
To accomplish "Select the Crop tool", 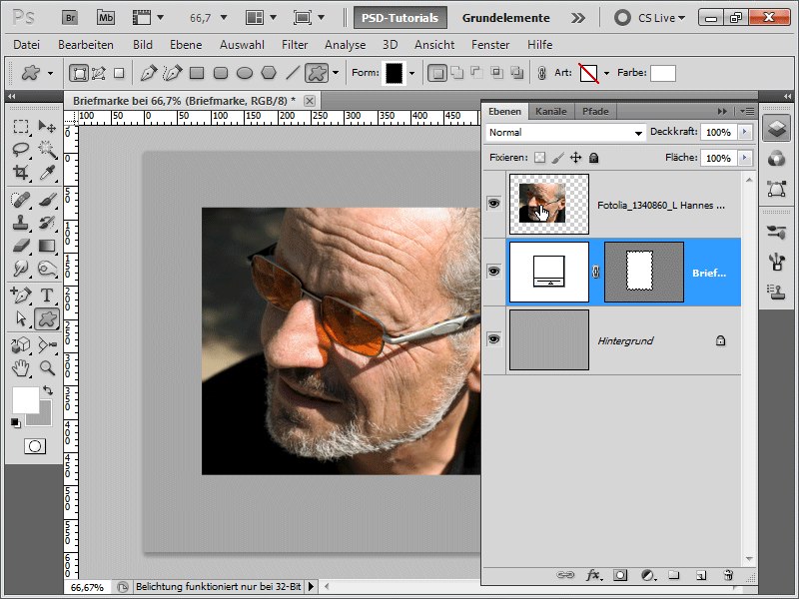I will click(21, 173).
